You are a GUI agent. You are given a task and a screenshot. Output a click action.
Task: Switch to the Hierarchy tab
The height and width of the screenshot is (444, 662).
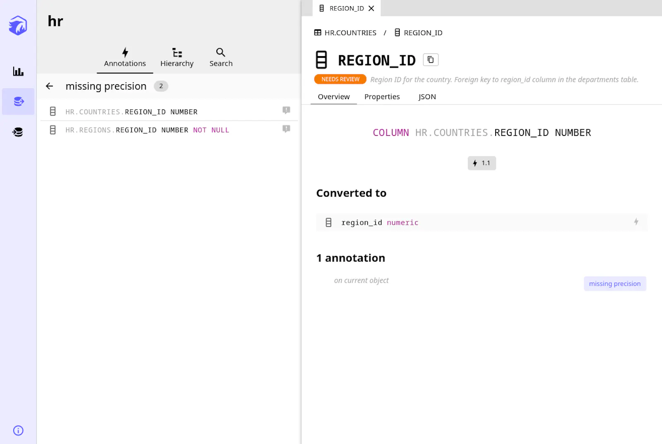177,57
